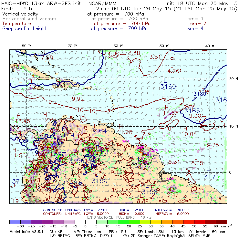The height and width of the screenshot is (239, 239).
Task: Click the blue 'sm= 4' smoothing value
Action: [x=195, y=28]
